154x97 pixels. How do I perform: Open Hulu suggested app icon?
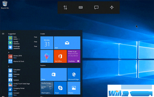pos(10,38)
